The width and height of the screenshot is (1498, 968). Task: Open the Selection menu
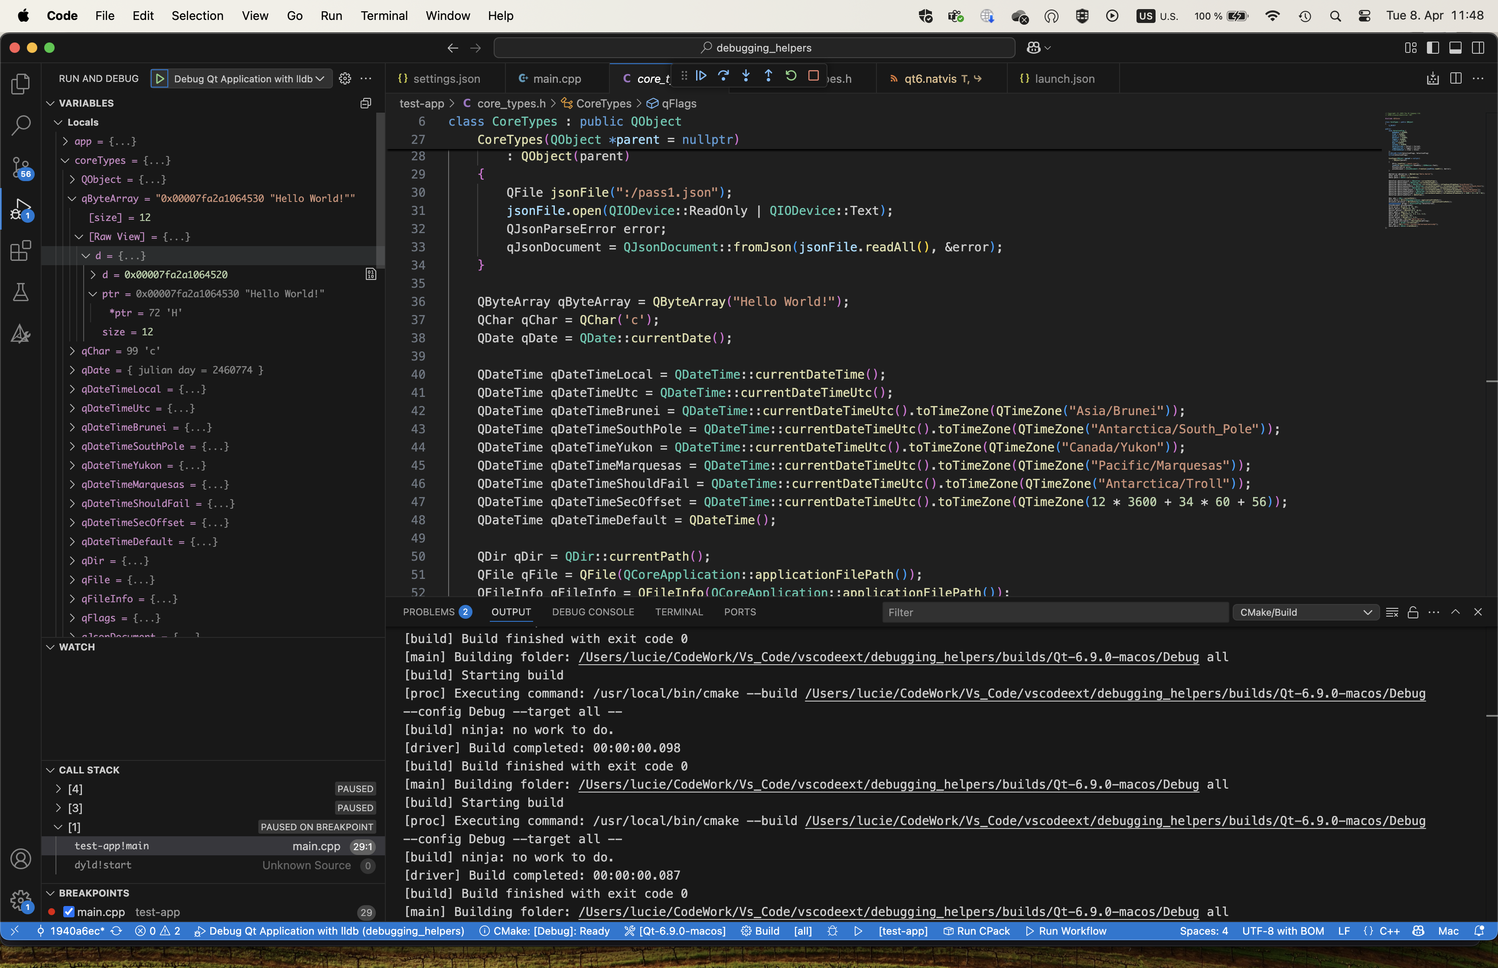coord(197,16)
